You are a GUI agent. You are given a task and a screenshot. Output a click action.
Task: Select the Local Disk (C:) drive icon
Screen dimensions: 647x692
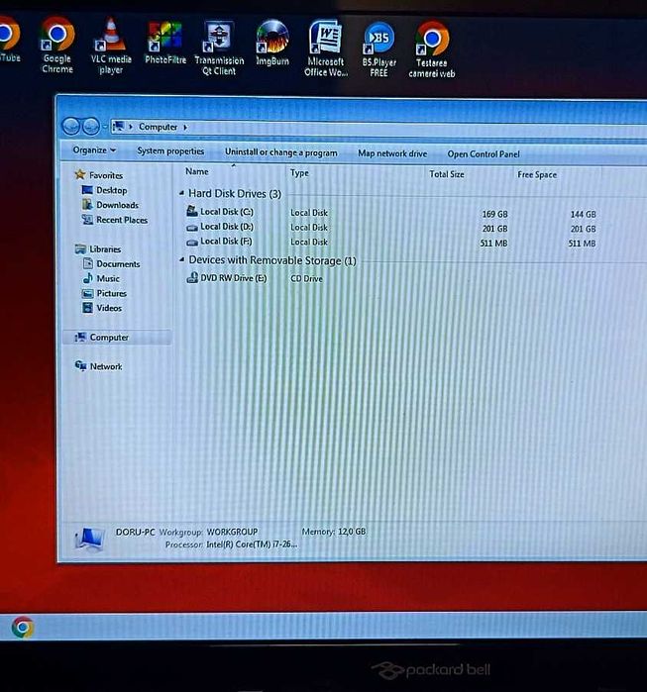point(191,211)
